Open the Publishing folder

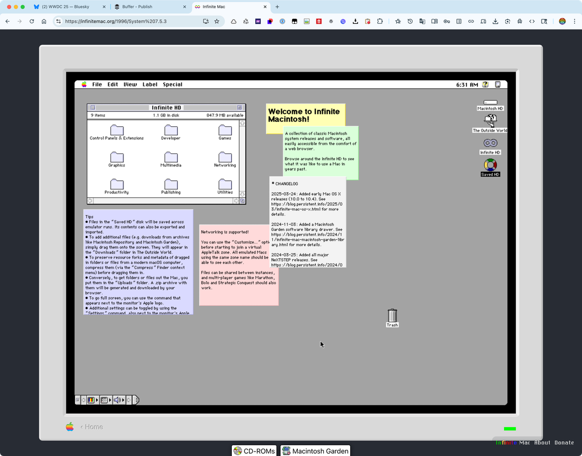coord(171,187)
